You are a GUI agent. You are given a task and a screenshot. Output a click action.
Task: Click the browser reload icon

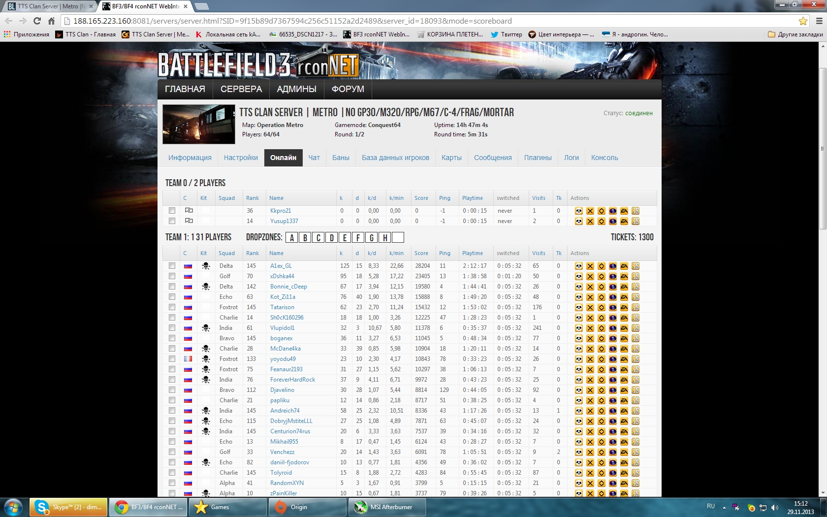click(x=37, y=21)
